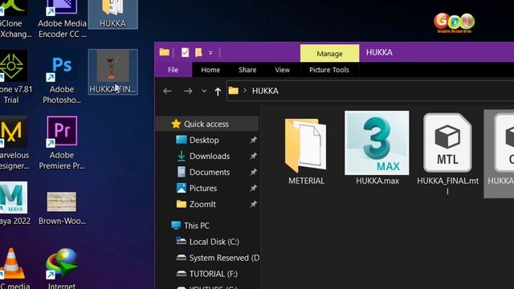Click the folder icon in Explorer title bar
Screen dimensions: 514x289
(x=164, y=52)
